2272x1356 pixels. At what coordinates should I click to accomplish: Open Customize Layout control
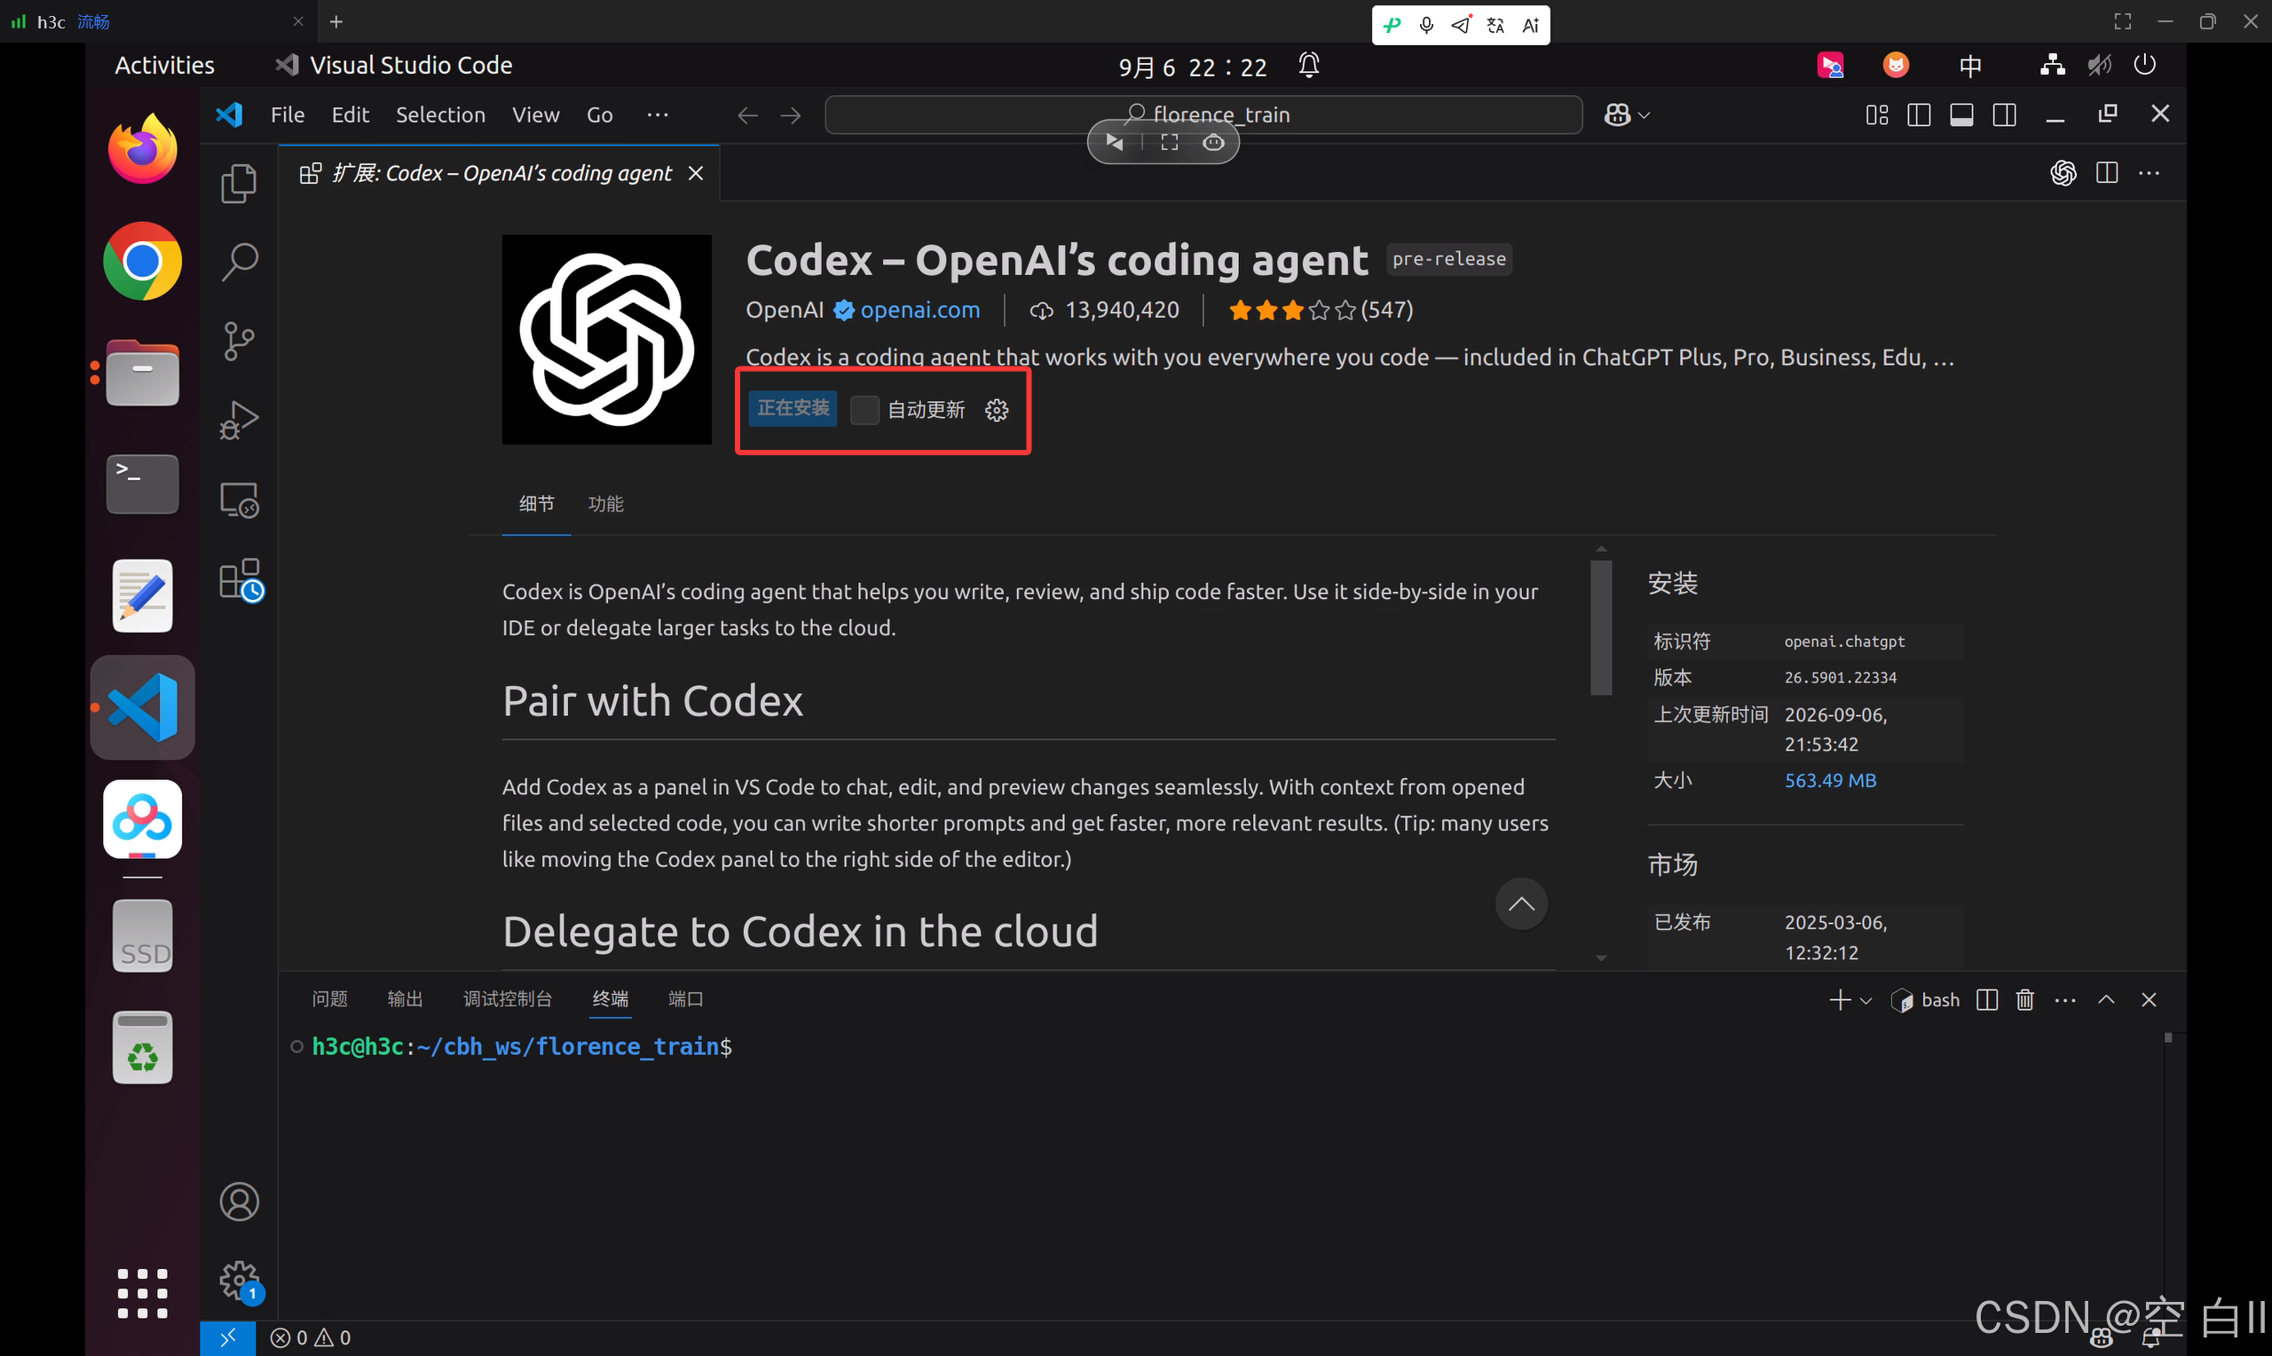pyautogui.click(x=1877, y=115)
